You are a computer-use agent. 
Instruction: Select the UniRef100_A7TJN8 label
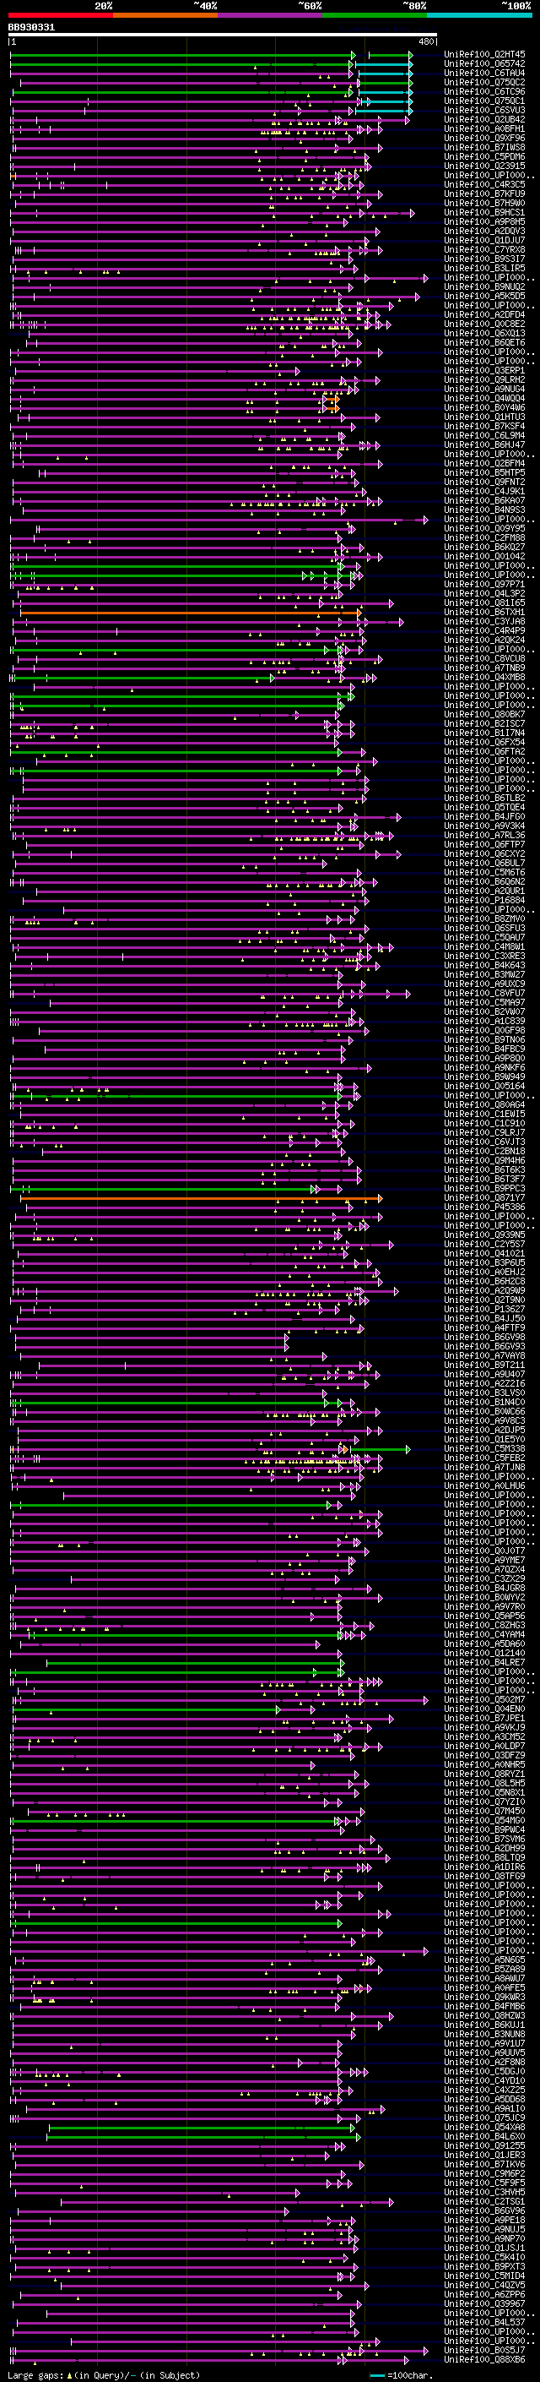pos(484,1468)
